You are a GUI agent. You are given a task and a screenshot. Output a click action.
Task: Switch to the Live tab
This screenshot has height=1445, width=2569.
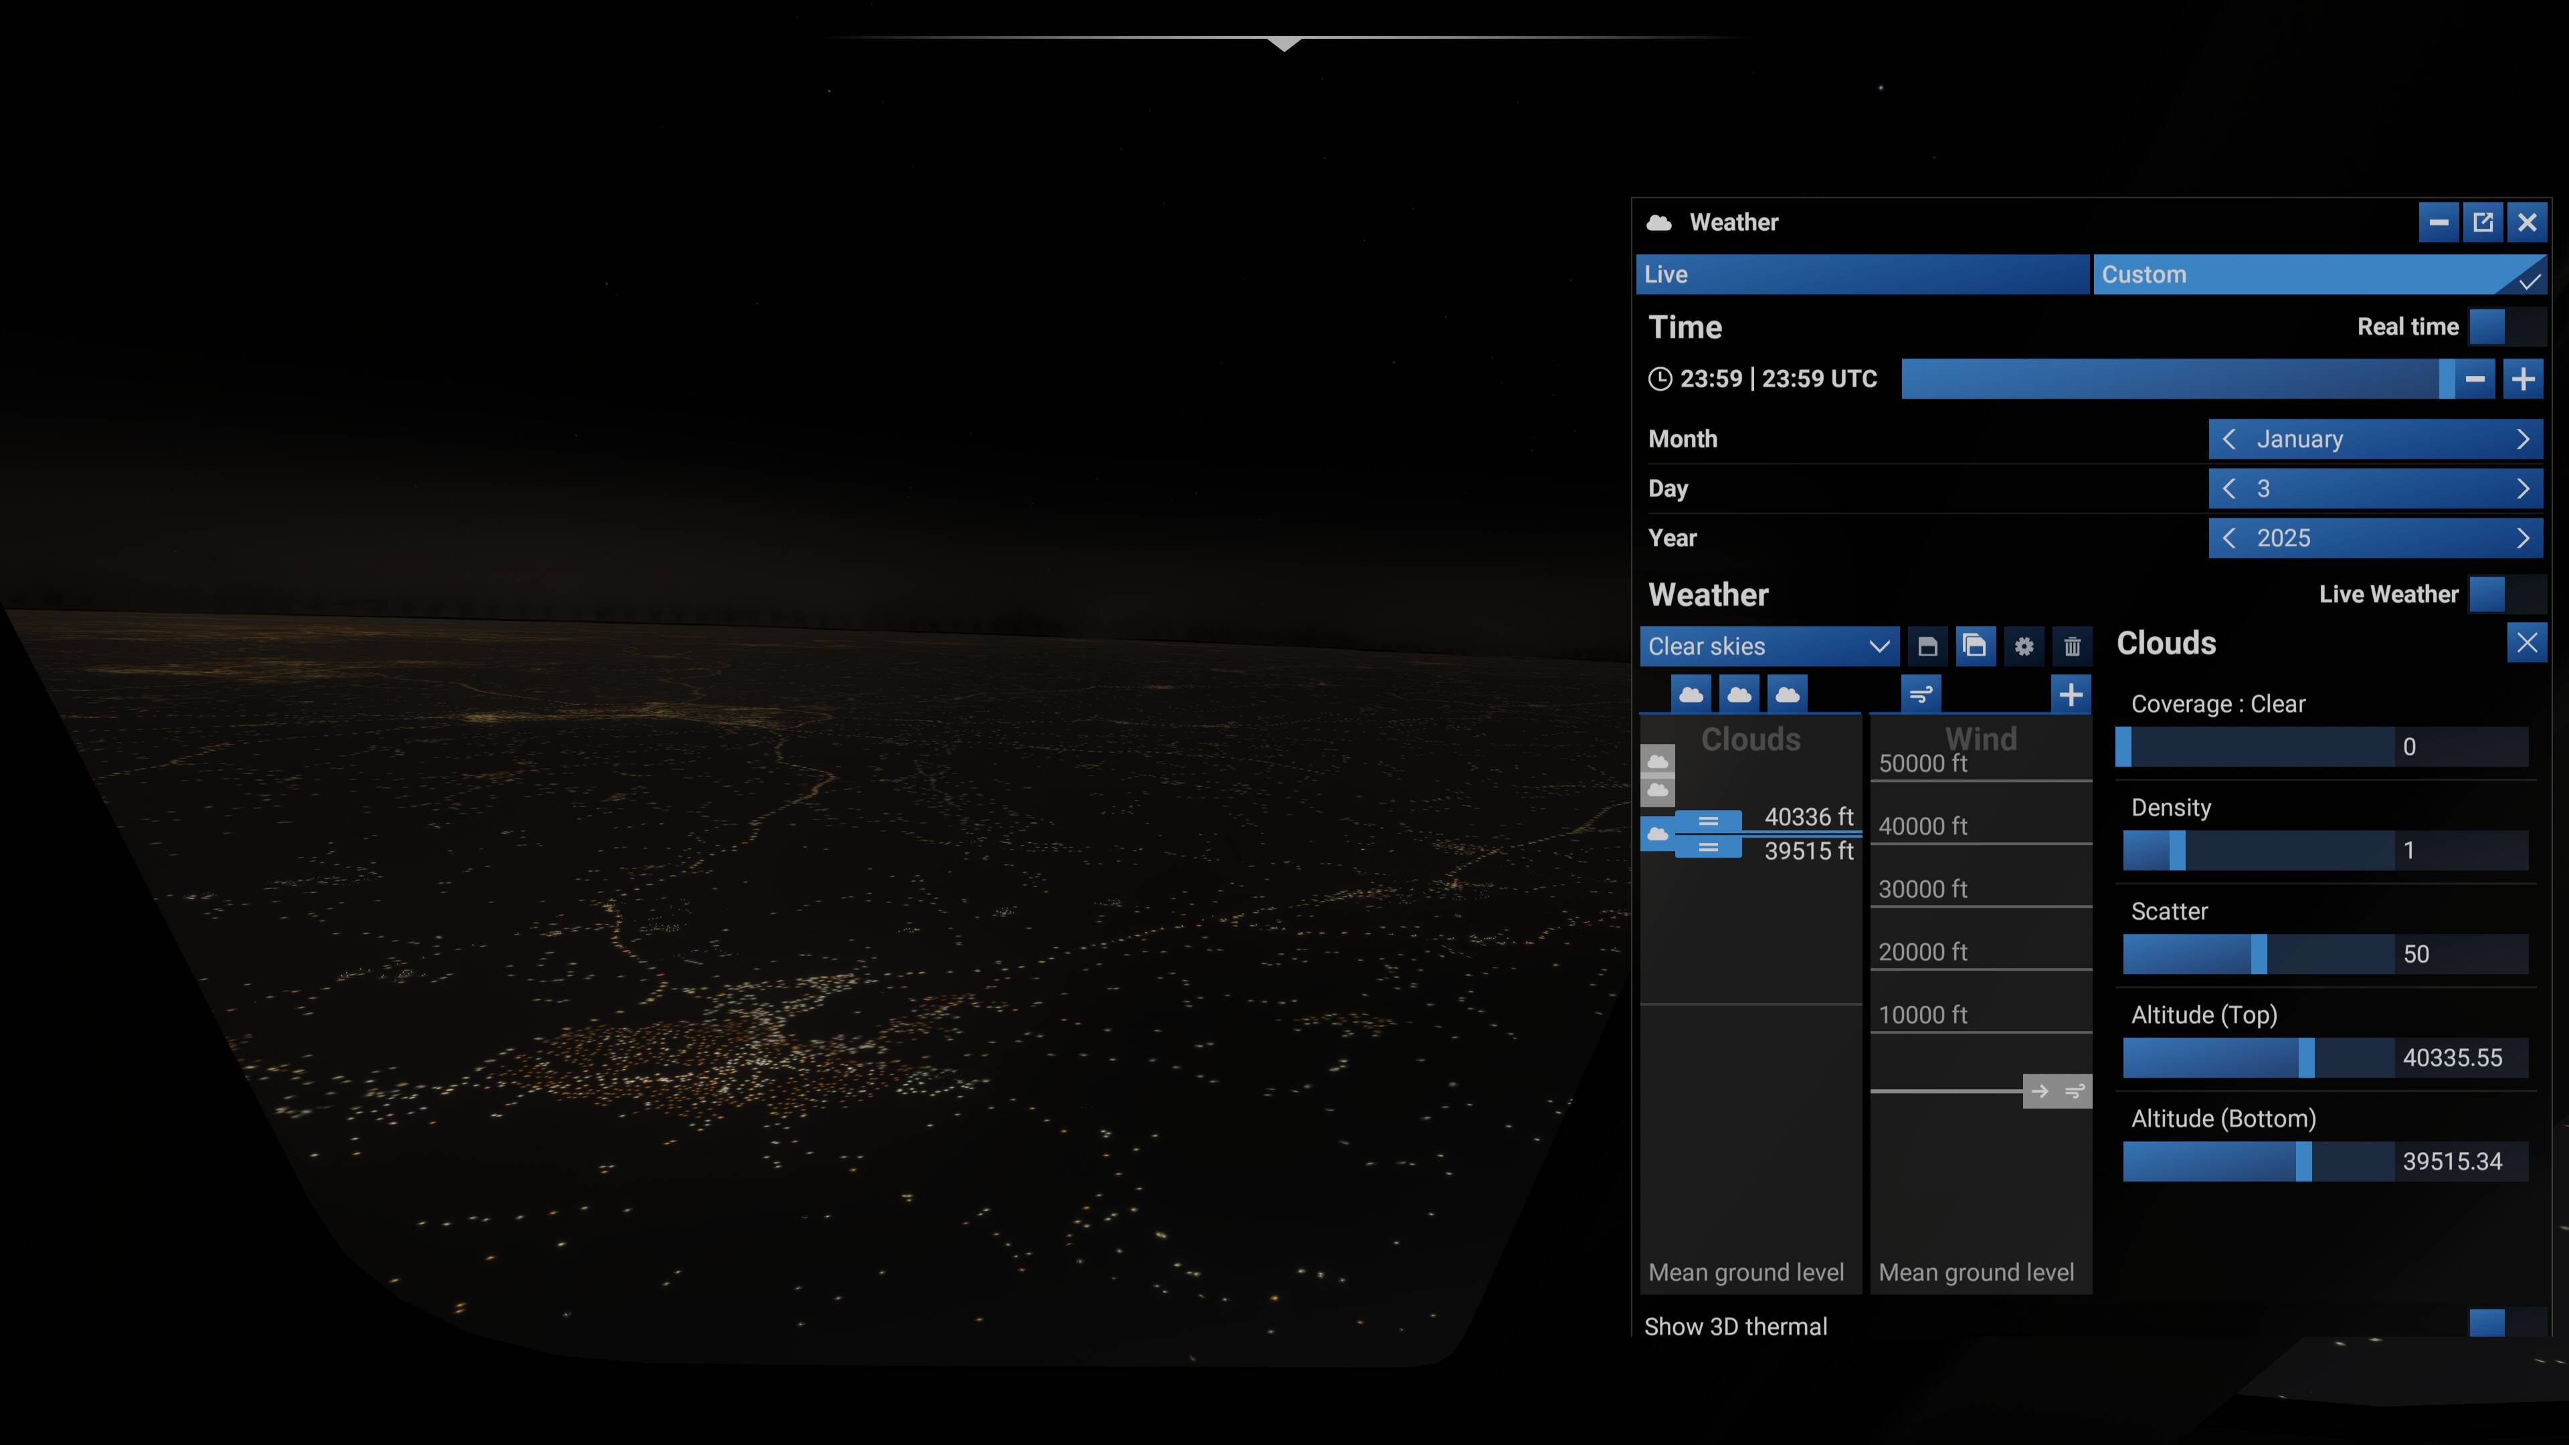coord(1862,274)
